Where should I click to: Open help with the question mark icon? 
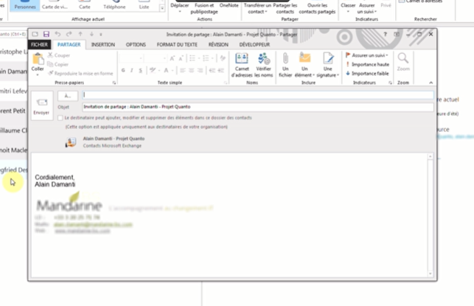coord(385,35)
